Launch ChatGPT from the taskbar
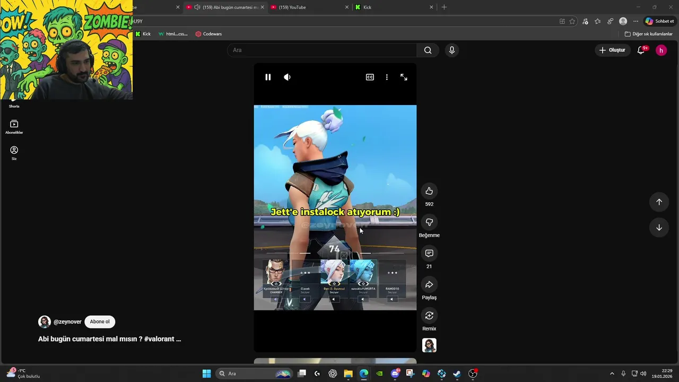 point(333,374)
